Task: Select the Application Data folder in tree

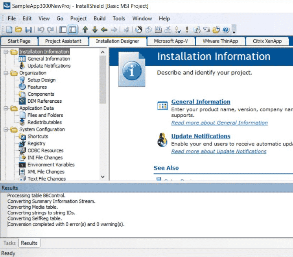Action: click(x=37, y=108)
